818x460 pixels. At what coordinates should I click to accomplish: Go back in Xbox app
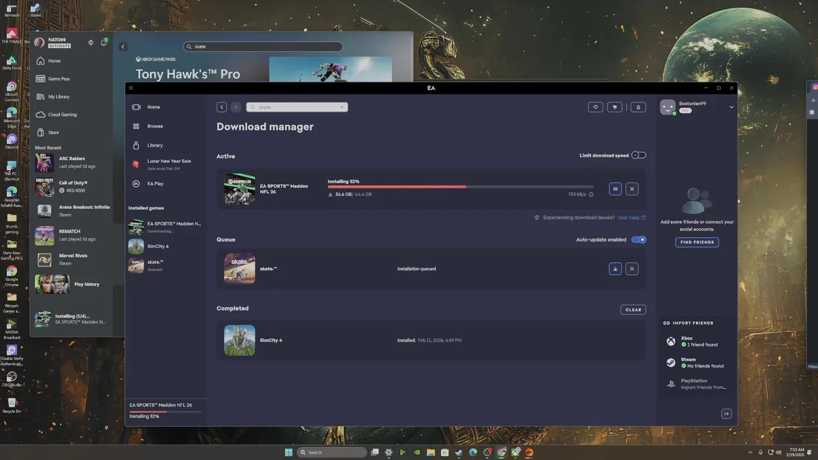(x=123, y=47)
